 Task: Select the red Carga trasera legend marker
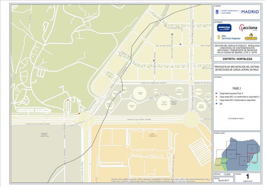[x=216, y=97]
